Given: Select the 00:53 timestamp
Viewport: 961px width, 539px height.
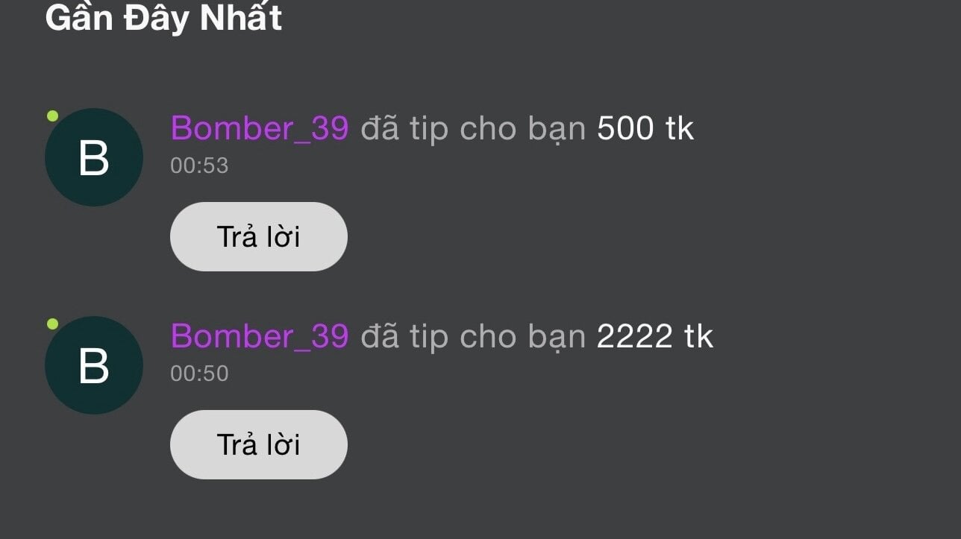Looking at the screenshot, I should click(199, 166).
